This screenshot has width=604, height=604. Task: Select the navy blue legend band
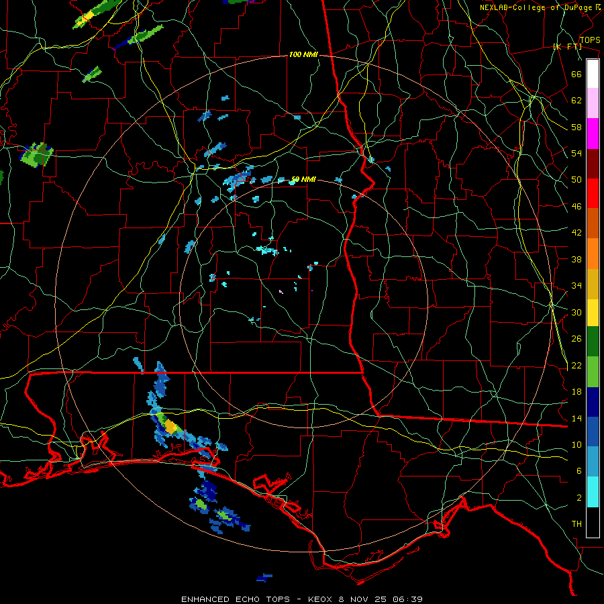click(x=593, y=402)
